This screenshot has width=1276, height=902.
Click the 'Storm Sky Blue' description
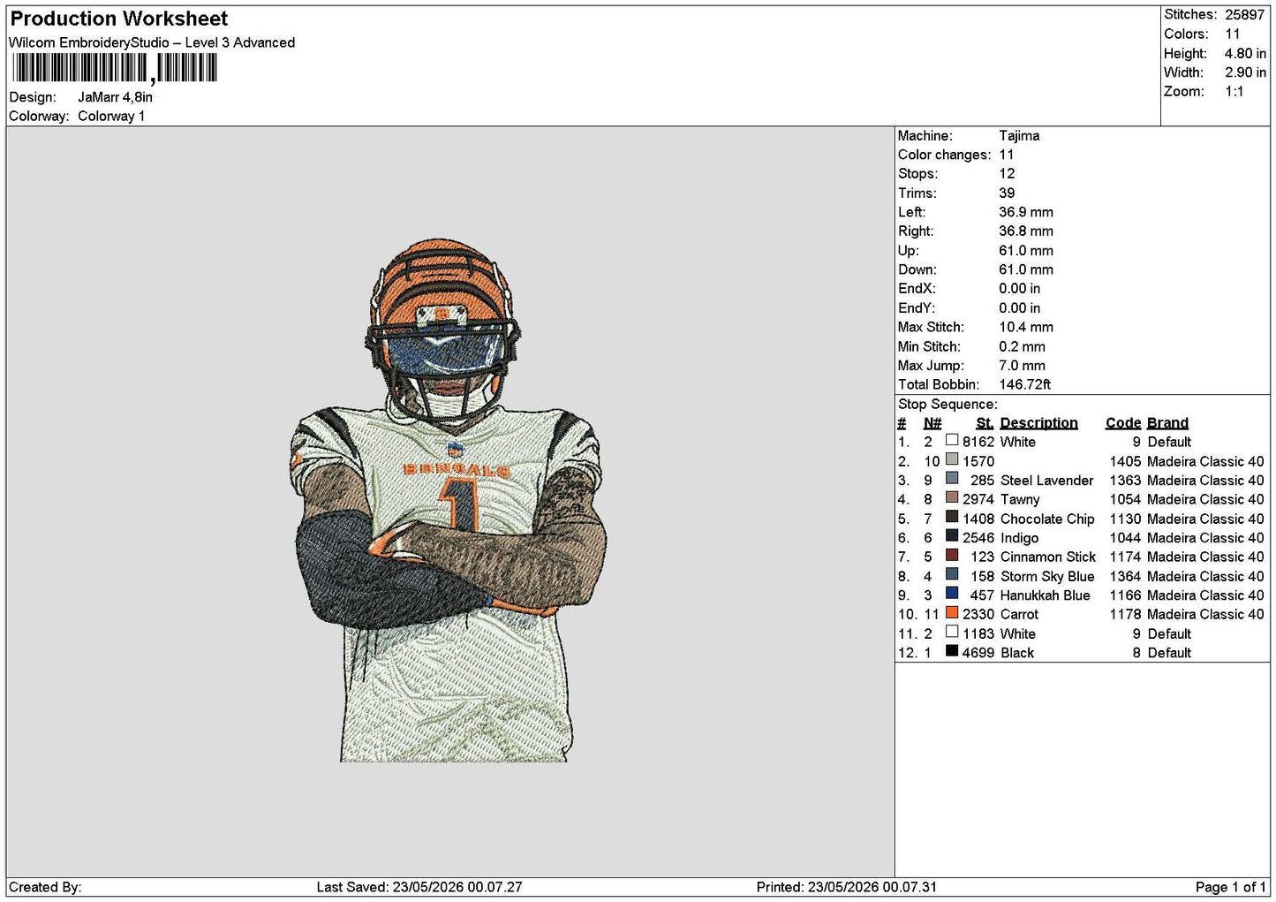(x=1047, y=576)
